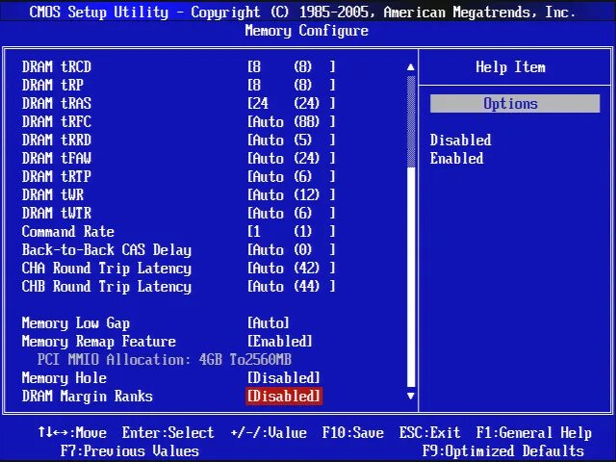Click the scrollbar down arrow
This screenshot has height=462, width=616.
[411, 396]
